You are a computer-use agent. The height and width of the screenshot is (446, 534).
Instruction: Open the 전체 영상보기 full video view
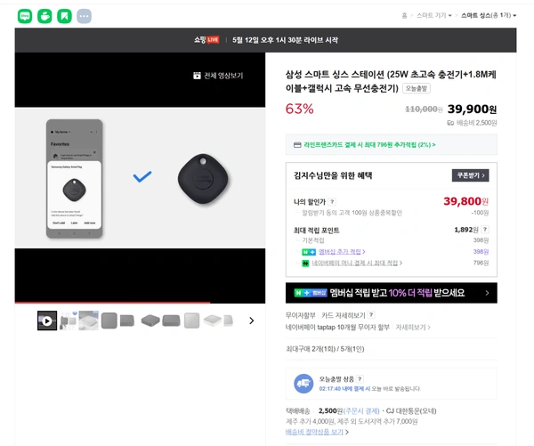(x=218, y=76)
